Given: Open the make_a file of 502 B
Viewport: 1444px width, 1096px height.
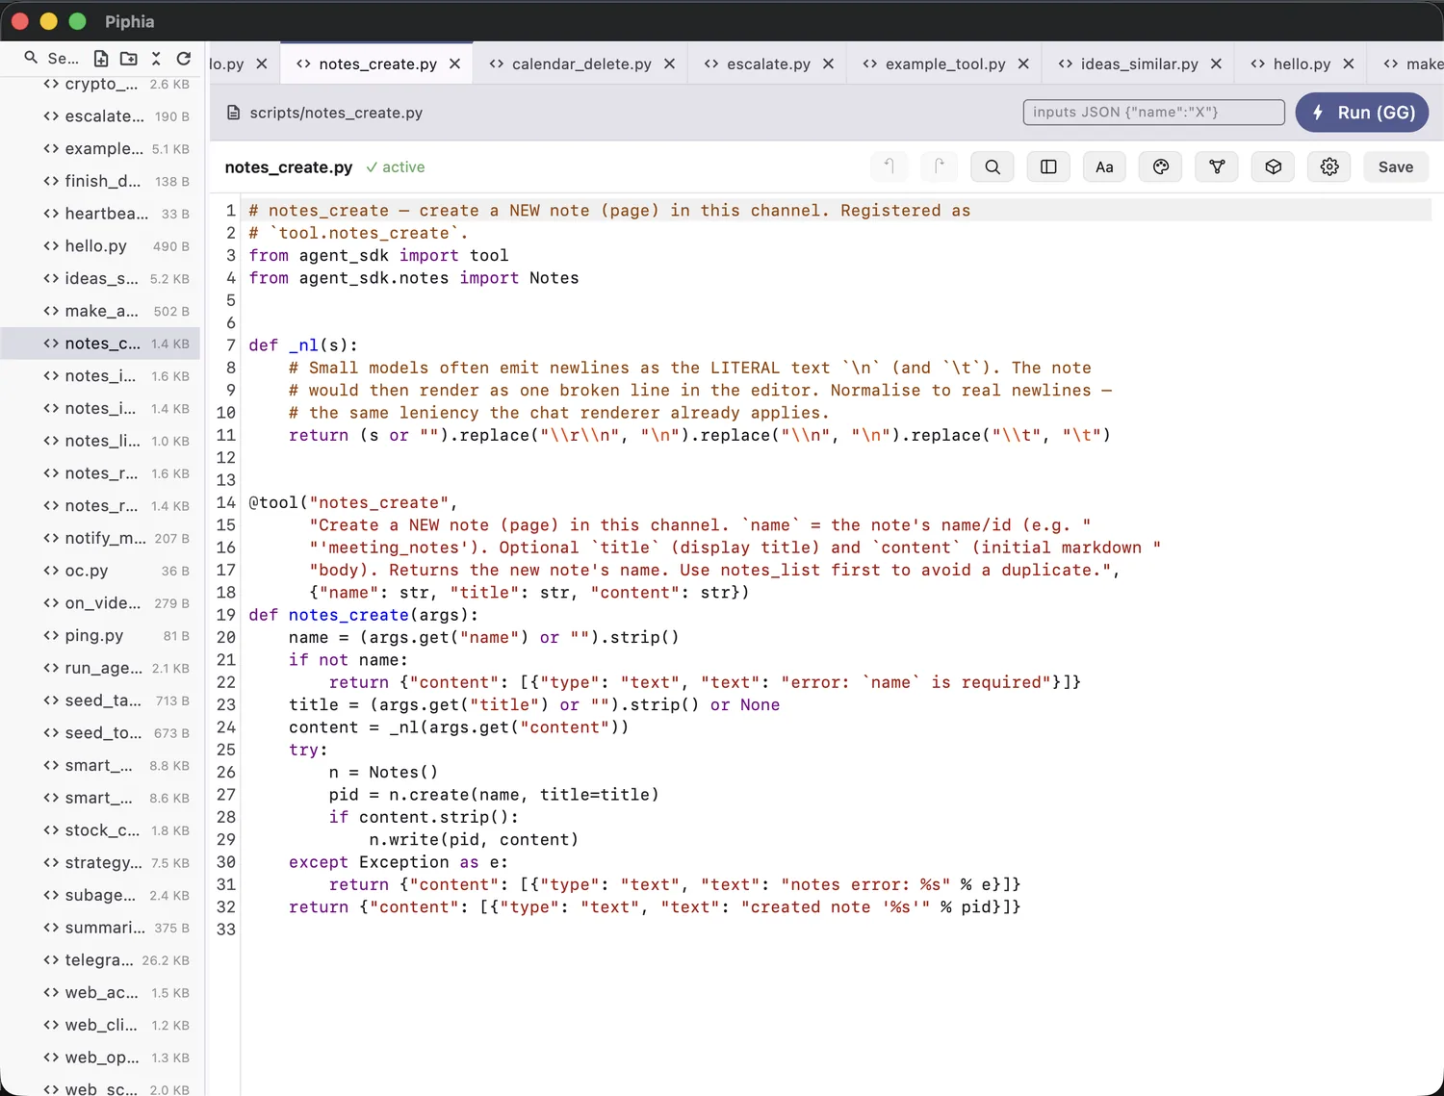Looking at the screenshot, I should [x=101, y=311].
